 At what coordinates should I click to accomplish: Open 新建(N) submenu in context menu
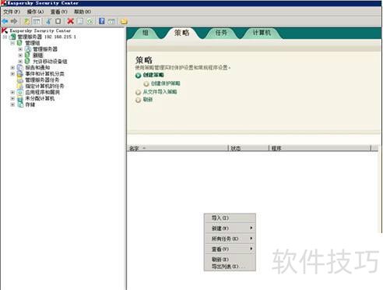[x=230, y=228]
